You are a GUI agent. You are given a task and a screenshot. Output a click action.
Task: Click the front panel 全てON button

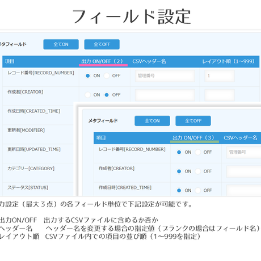click(x=152, y=121)
